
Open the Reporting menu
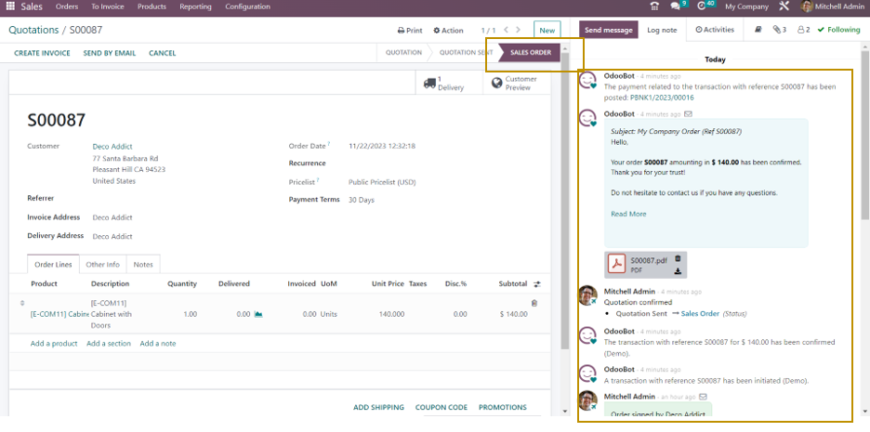[x=195, y=7]
